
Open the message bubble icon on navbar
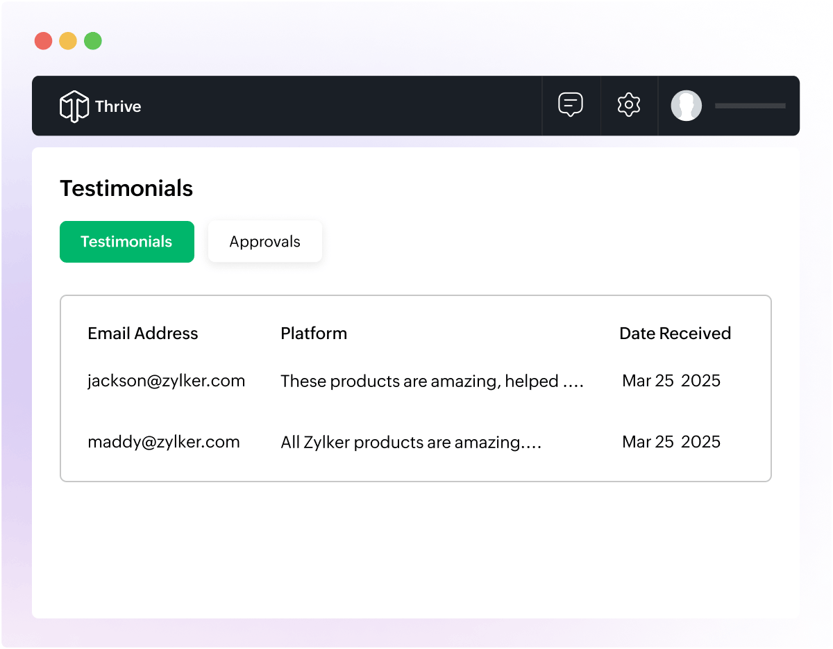tap(571, 105)
